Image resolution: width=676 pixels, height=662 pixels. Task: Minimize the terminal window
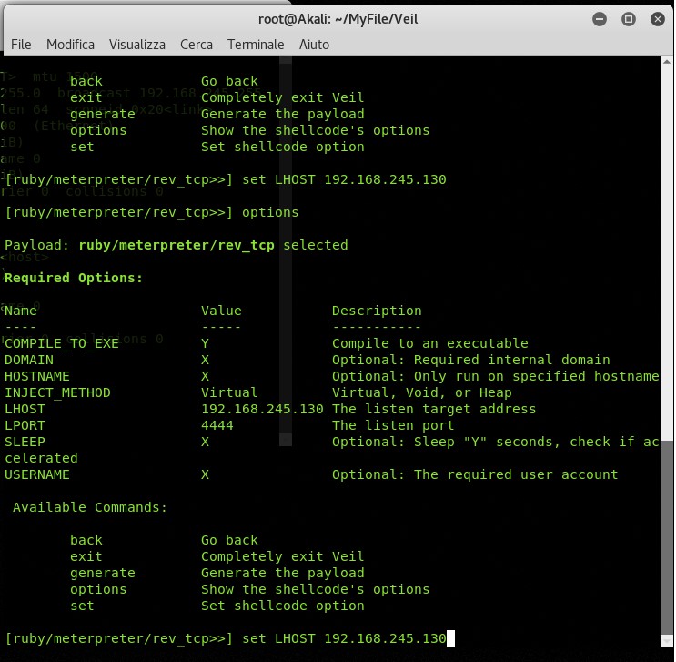pos(600,19)
